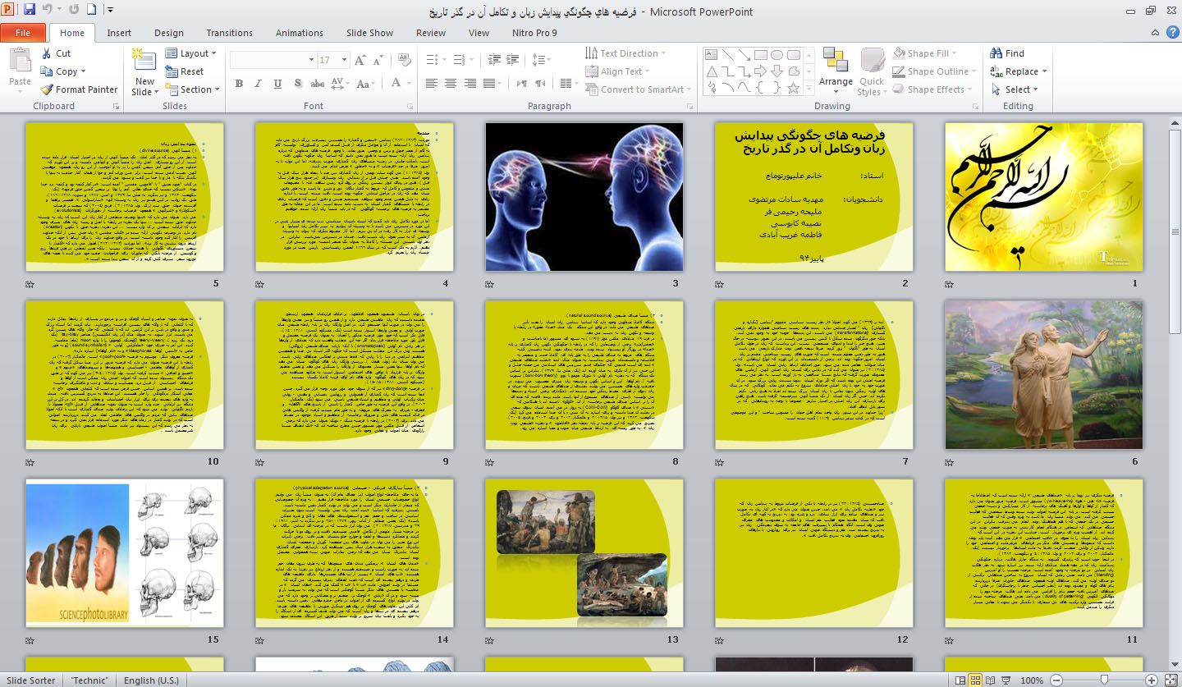Click the Clear All Formatting eraser
This screenshot has height=687, width=1182.
tap(404, 60)
